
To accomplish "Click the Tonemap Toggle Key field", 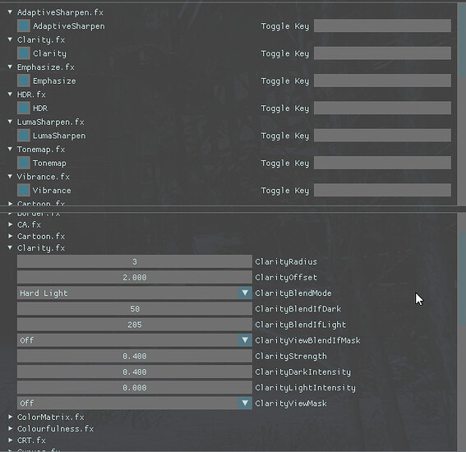I will pyautogui.click(x=382, y=163).
